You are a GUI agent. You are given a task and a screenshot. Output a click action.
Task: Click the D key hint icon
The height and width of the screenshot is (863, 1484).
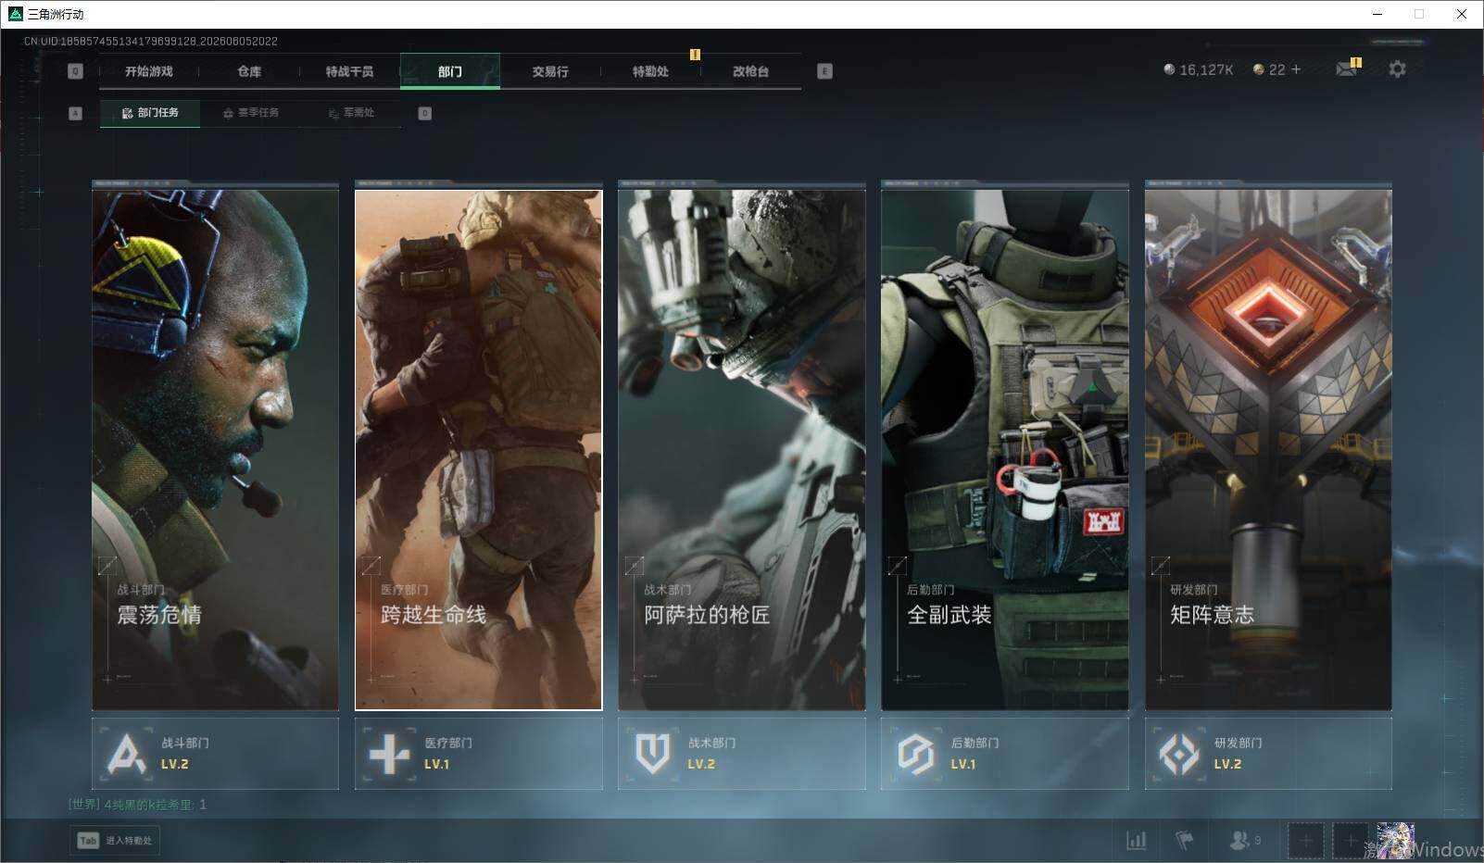425,113
